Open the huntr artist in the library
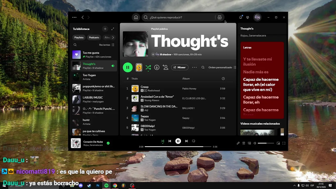The height and width of the screenshot is (189, 336). pyautogui.click(x=94, y=122)
